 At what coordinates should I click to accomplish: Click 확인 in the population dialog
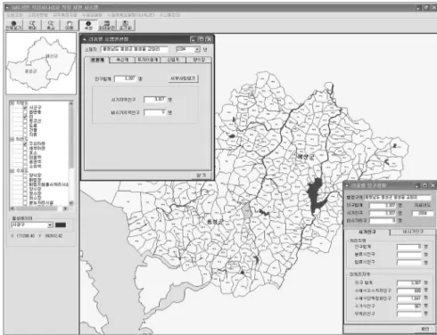(x=425, y=330)
